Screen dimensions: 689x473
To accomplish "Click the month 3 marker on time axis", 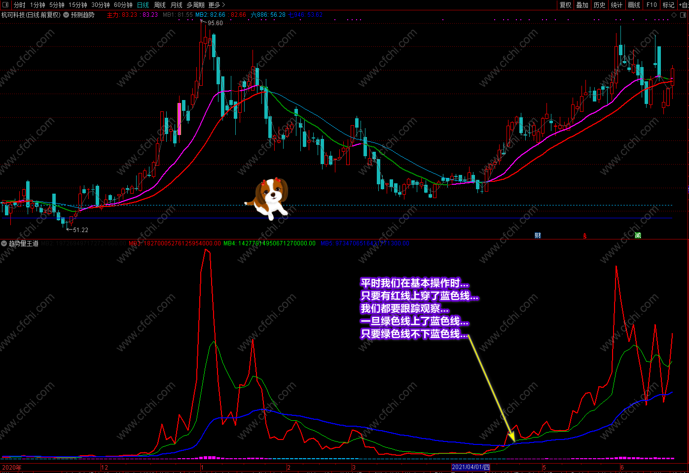I will [x=354, y=467].
